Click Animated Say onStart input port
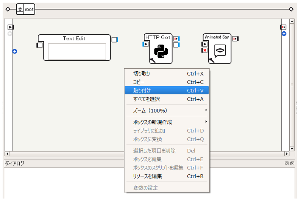 tap(204, 44)
